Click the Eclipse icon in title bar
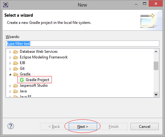 coord(6,5)
